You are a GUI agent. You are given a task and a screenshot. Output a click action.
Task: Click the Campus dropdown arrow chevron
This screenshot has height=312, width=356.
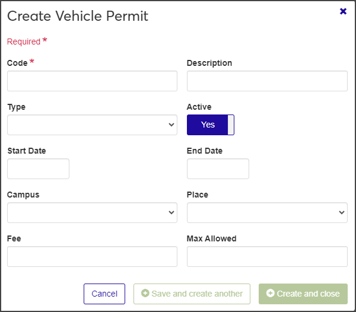(x=171, y=212)
